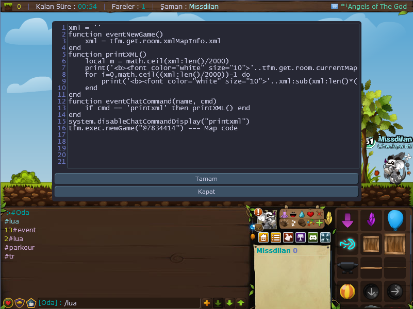The image size is (413, 309).
Task: Switch to the 13#event chat channel
Action: [x=20, y=230]
